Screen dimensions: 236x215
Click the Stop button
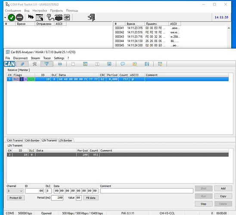(204, 204)
